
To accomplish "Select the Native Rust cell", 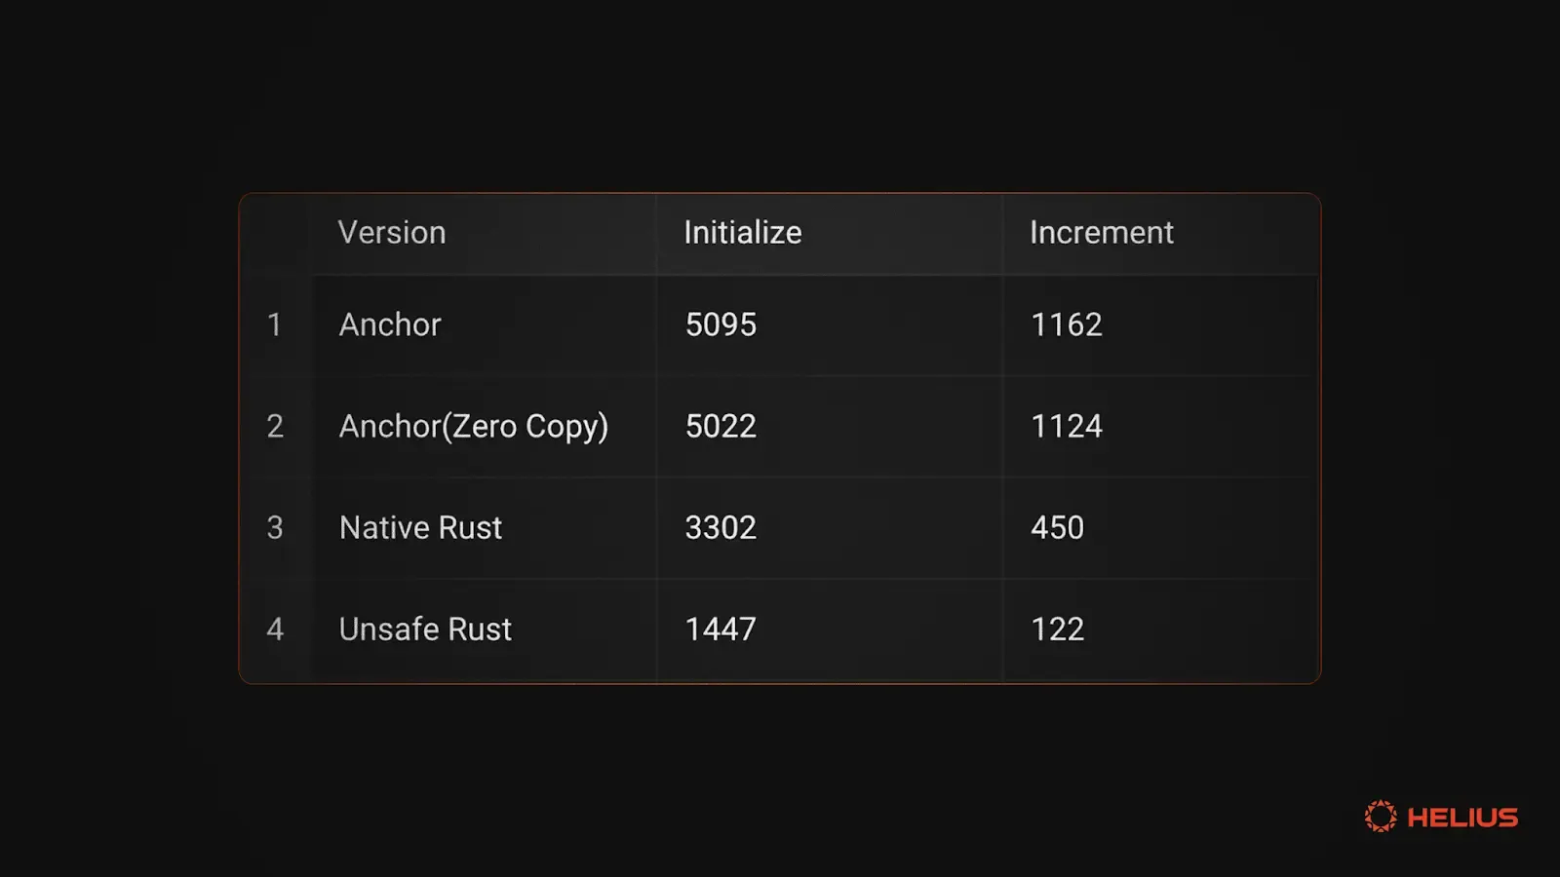I will (420, 527).
